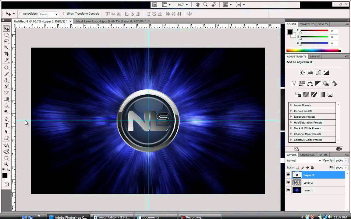Image resolution: width=351 pixels, height=219 pixels.
Task: Click the red R color slider
Action: [x=314, y=31]
